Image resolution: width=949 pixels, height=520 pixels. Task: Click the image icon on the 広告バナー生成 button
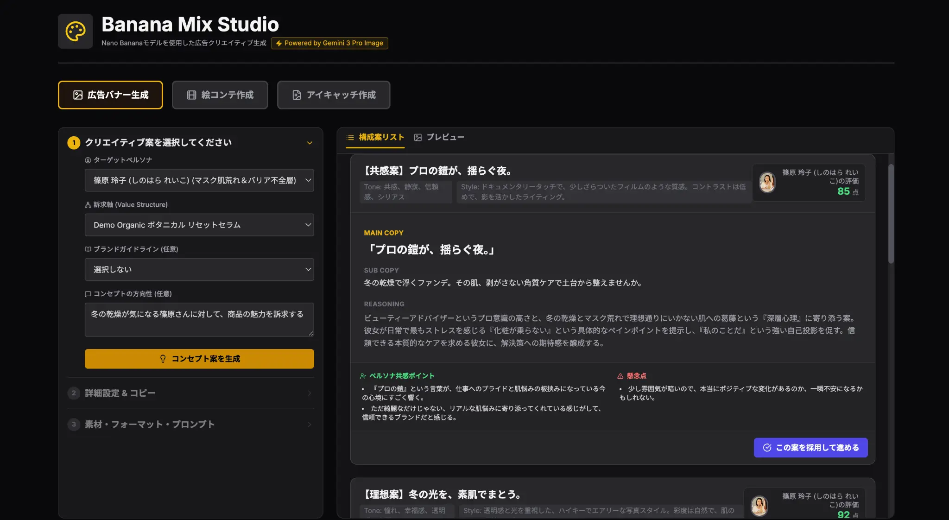tap(77, 95)
